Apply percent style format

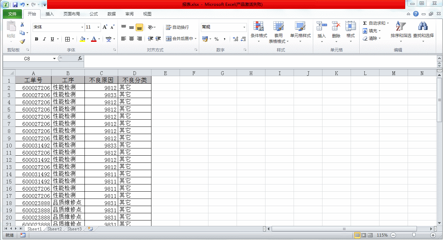(216, 39)
